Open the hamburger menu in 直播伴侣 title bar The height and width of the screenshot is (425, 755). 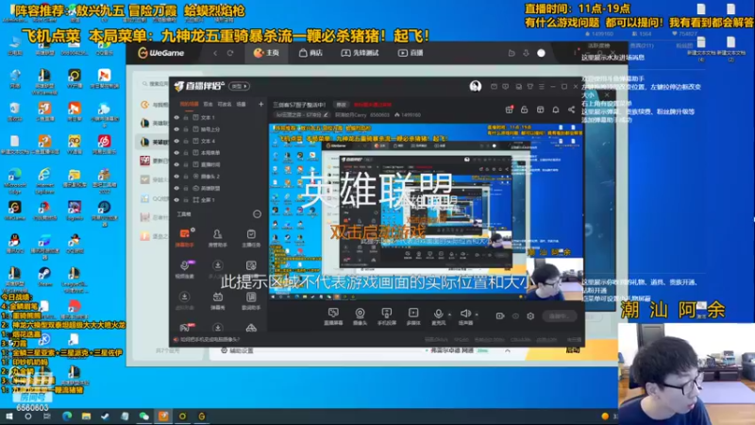(x=541, y=86)
